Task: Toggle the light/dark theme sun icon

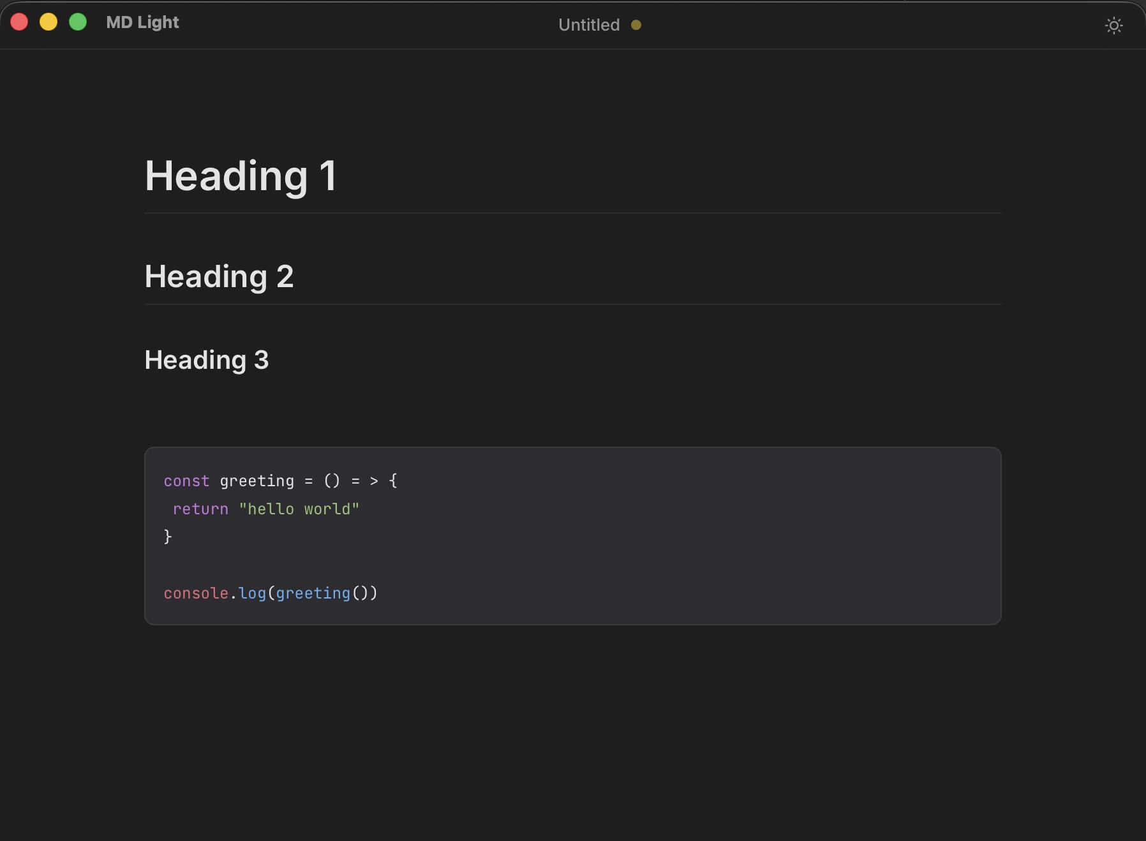Action: pyautogui.click(x=1113, y=26)
